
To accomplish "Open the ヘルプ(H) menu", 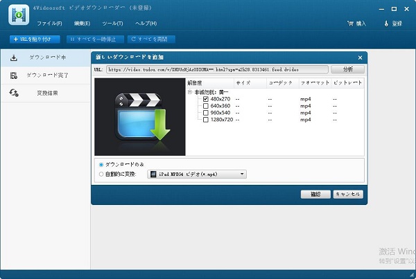I will 146,24.
